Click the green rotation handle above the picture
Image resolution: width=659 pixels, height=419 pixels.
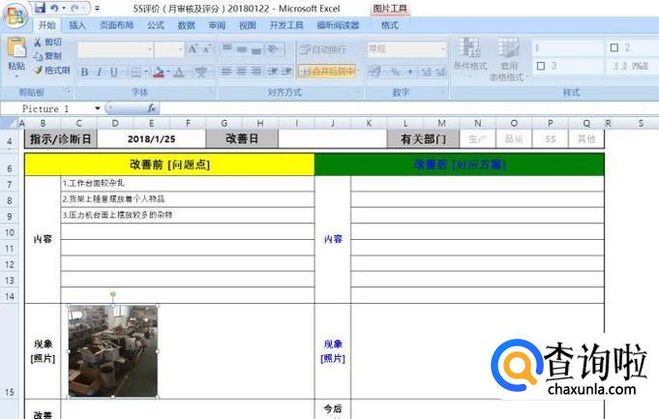(112, 294)
